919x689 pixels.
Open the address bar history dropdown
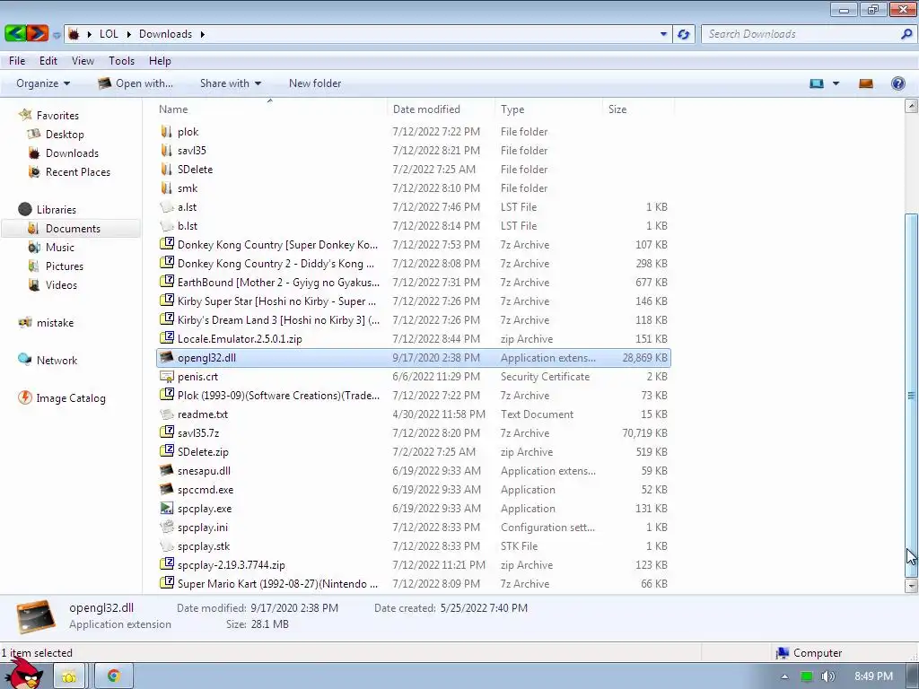click(663, 34)
